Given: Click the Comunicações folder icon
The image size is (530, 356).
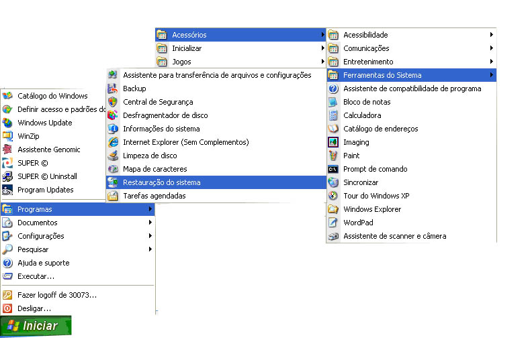Looking at the screenshot, I should click(x=333, y=48).
